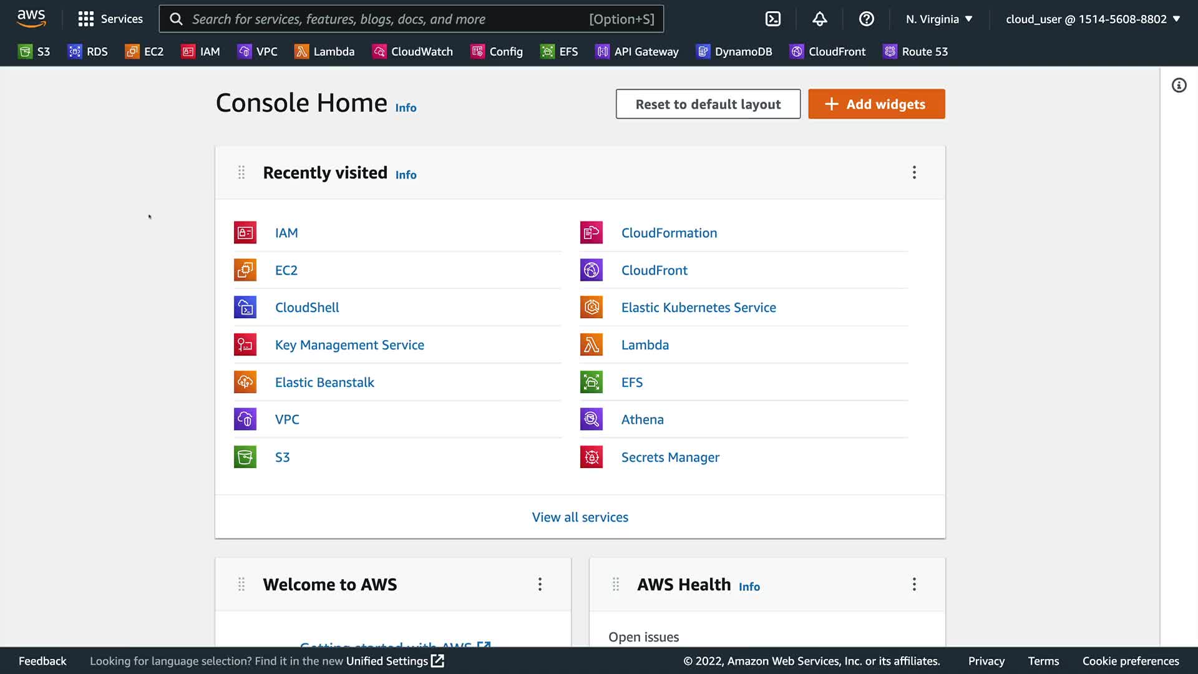Viewport: 1198px width, 674px height.
Task: Open the CloudShell terminal icon in the header
Action: point(772,19)
